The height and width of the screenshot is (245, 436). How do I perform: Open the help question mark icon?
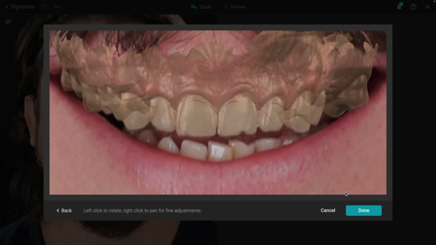click(x=413, y=7)
